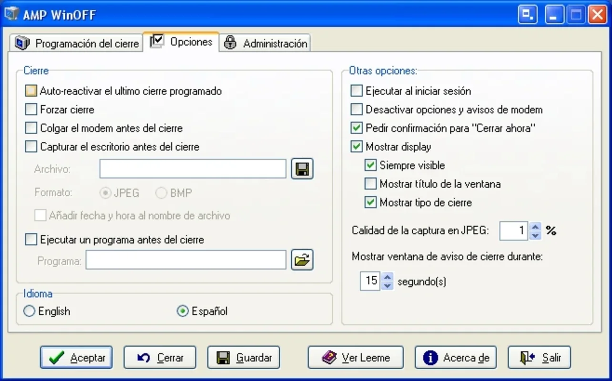Enable Auto-reactivar el ultimo cierre programado
This screenshot has width=612, height=381.
(31, 91)
